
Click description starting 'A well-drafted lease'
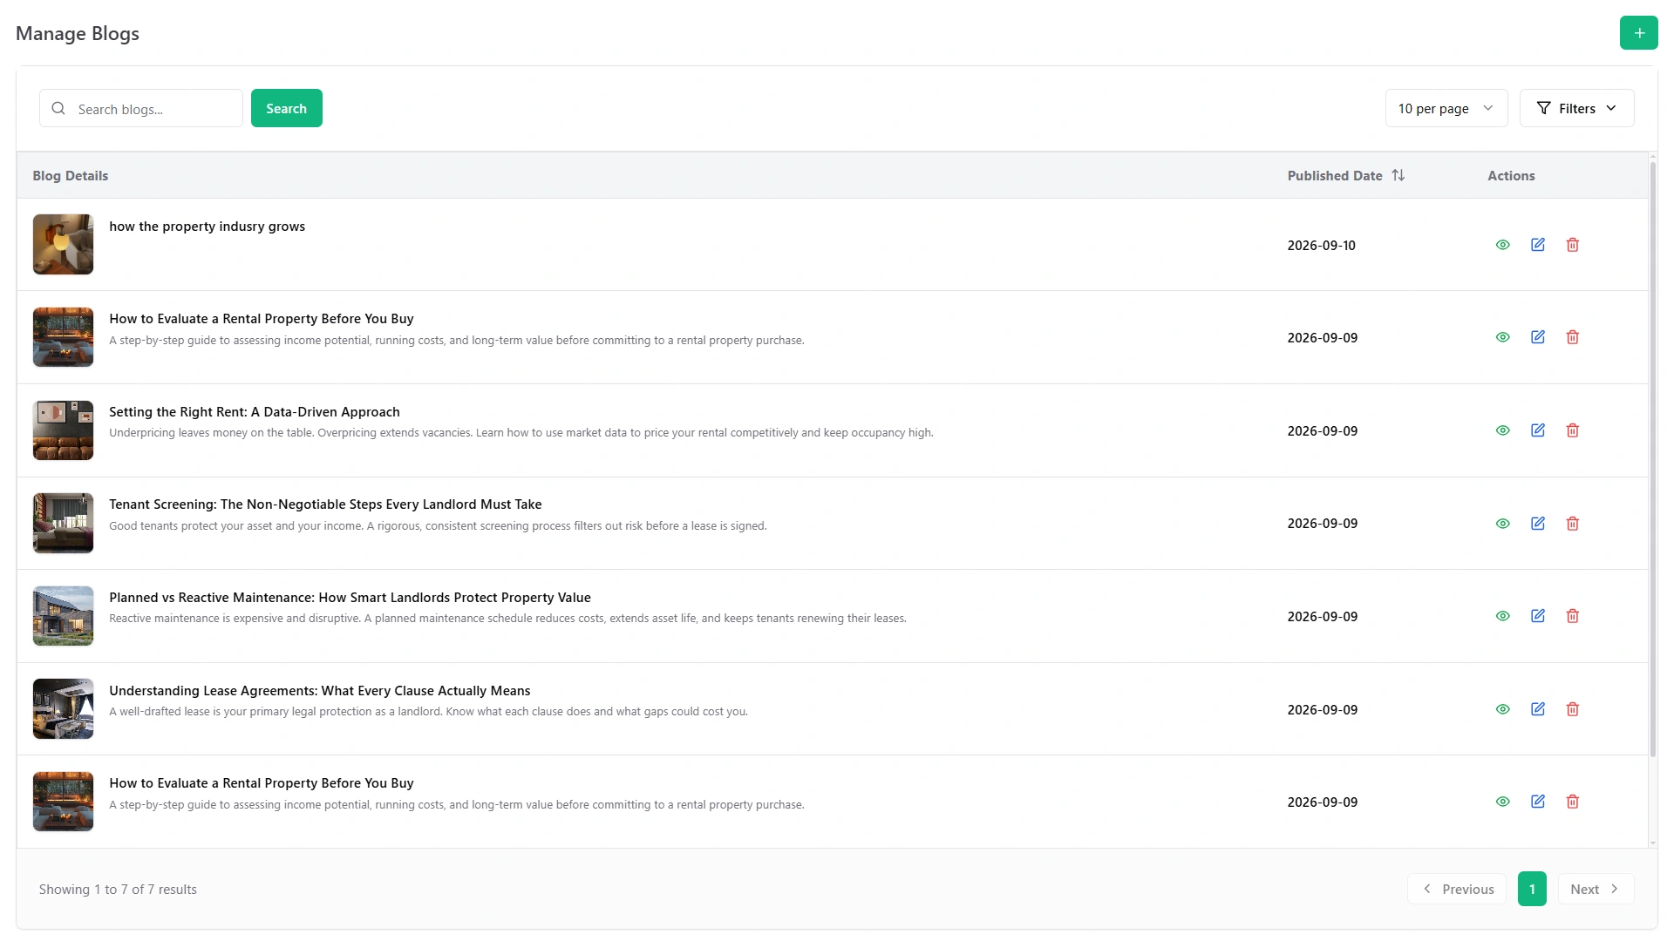click(428, 712)
